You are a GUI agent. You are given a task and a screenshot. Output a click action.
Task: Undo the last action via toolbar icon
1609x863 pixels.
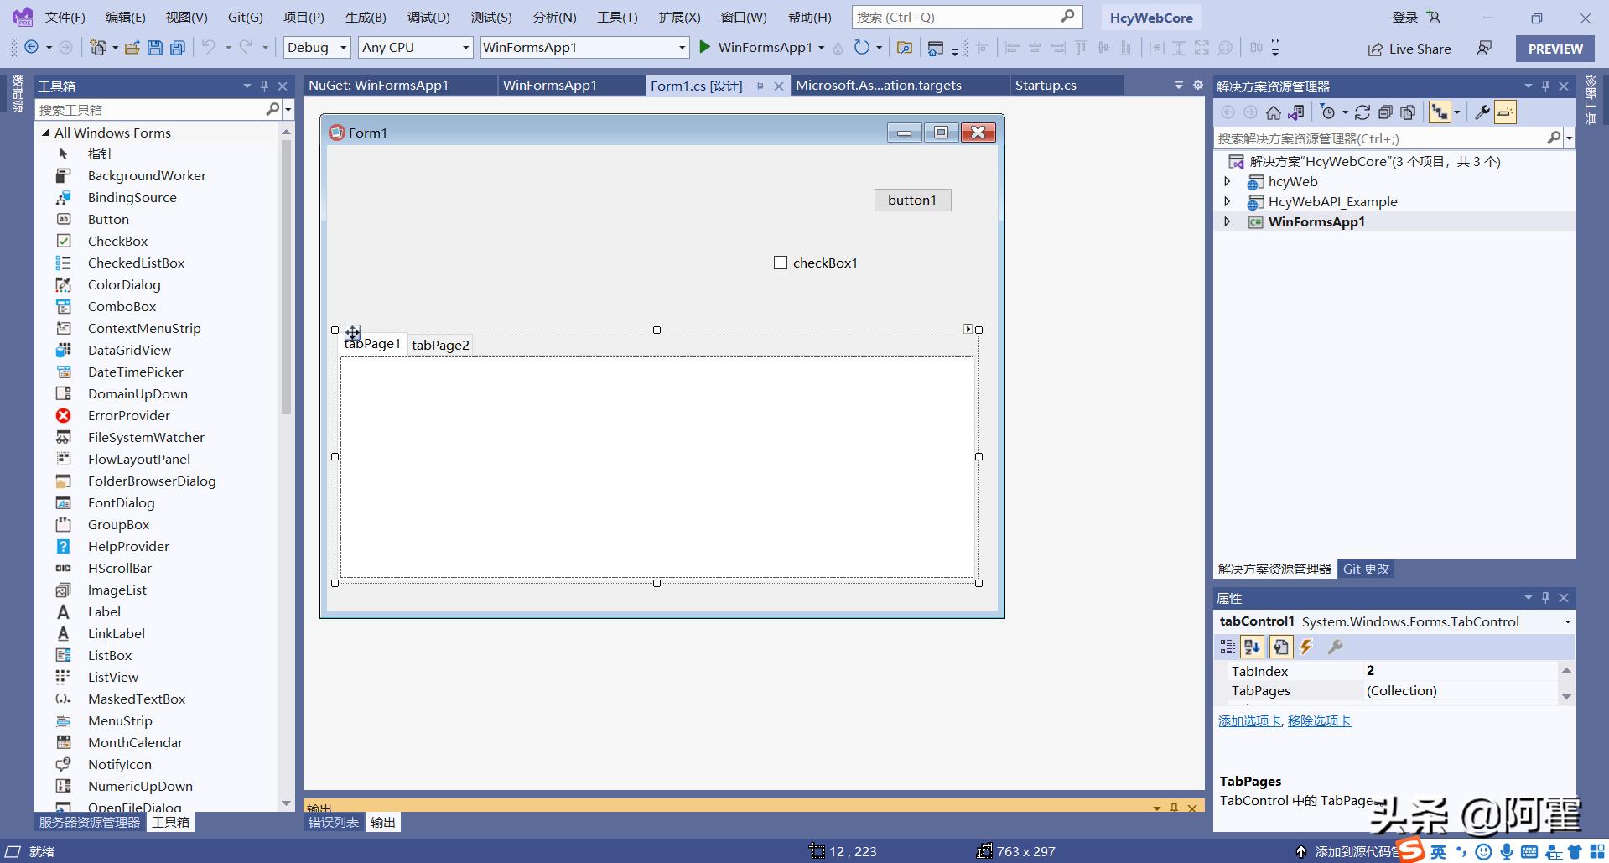click(210, 48)
